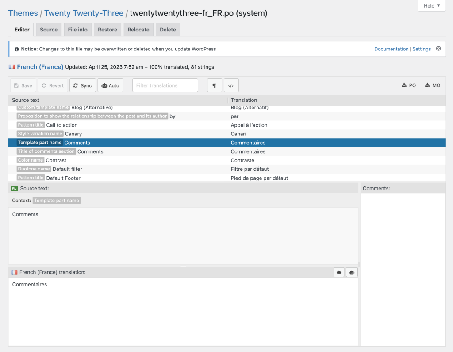Download the PO file
Viewport: 453px width, 352px height.
pyautogui.click(x=409, y=85)
